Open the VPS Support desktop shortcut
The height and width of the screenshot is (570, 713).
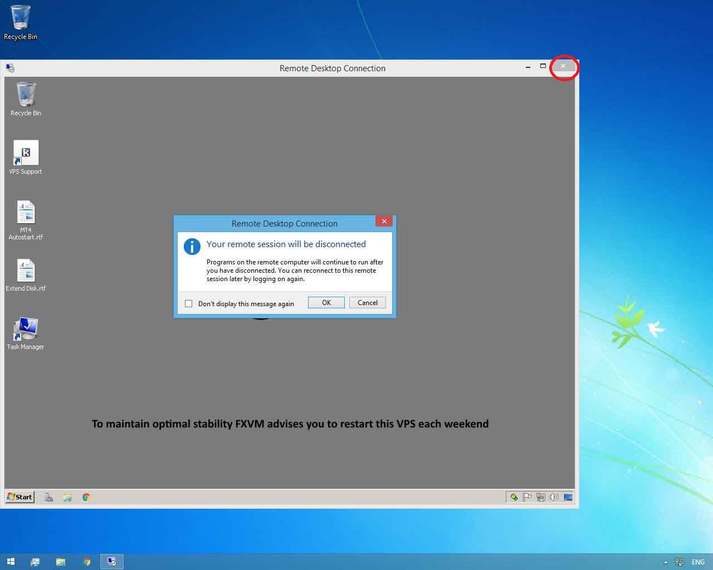pyautogui.click(x=26, y=154)
